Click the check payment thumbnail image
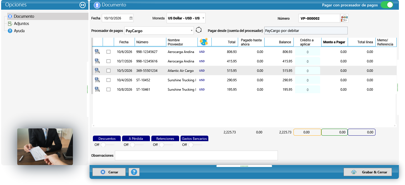 coord(45,147)
